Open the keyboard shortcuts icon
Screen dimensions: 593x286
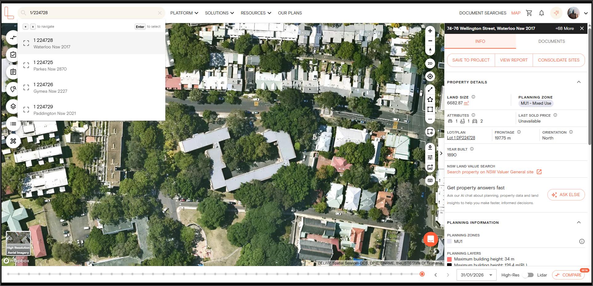[x=430, y=180]
